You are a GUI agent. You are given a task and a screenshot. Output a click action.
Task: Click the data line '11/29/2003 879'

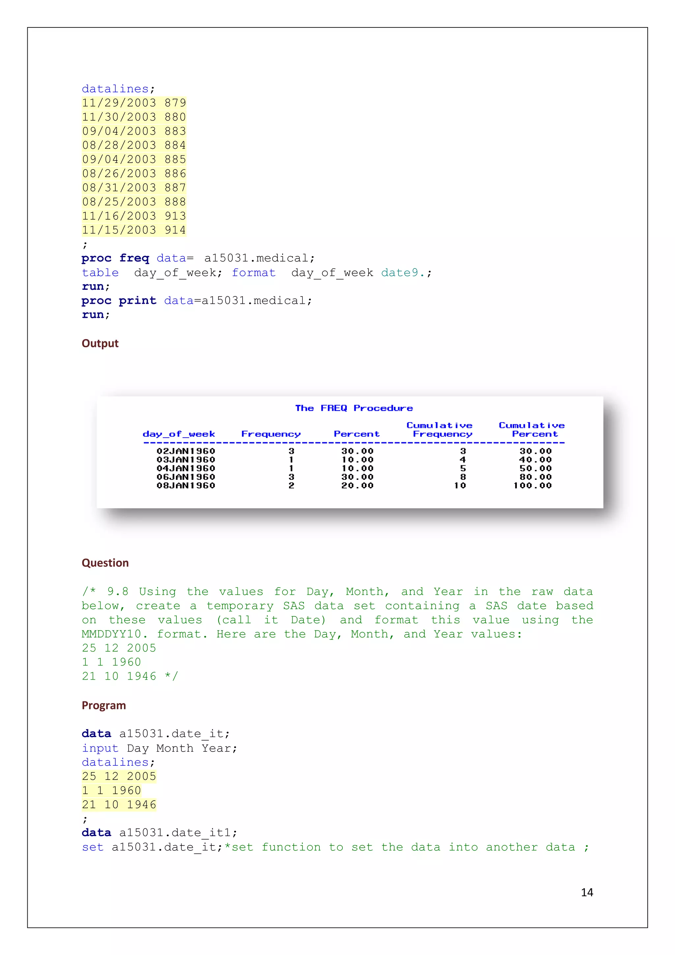[134, 103]
